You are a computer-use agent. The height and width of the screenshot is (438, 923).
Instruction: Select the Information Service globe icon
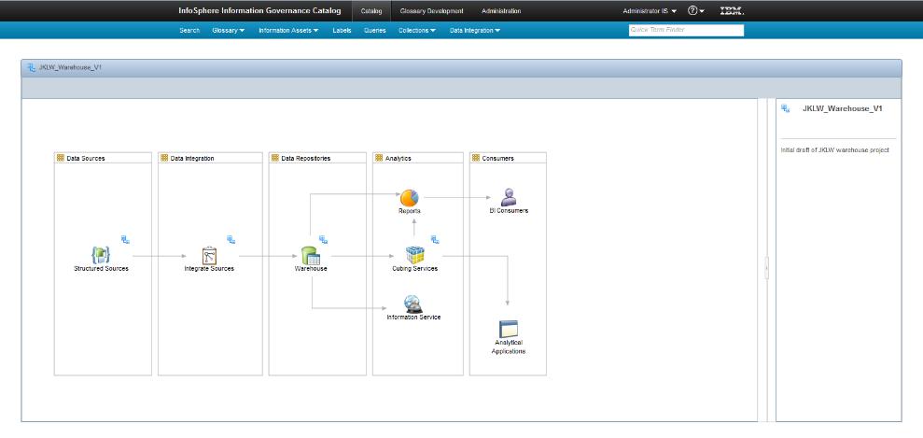point(413,304)
